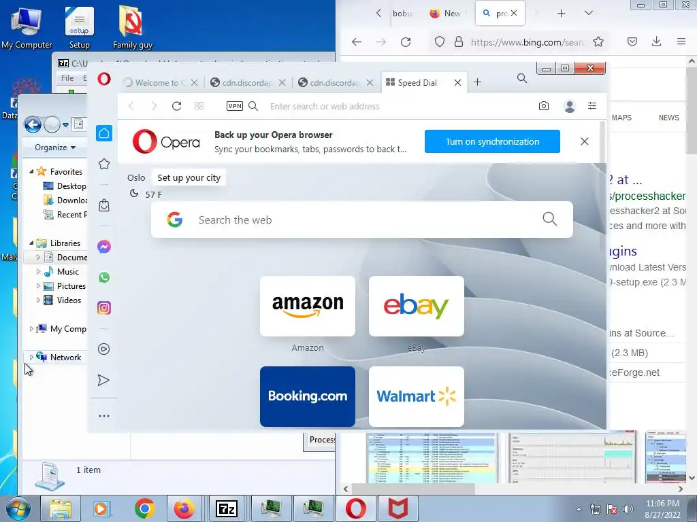Search tabs magnifier icon in Opera
Image resolution: width=697 pixels, height=522 pixels.
click(x=522, y=79)
